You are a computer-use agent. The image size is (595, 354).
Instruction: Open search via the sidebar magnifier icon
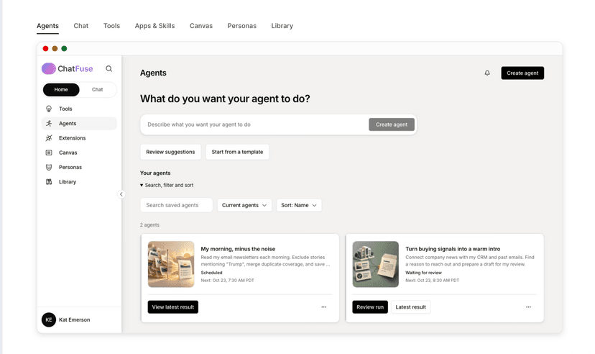coord(109,69)
